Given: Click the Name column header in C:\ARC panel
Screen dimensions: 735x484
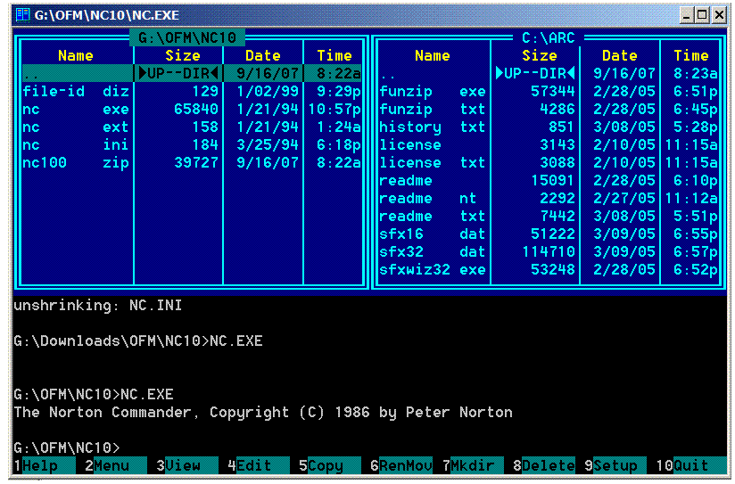Looking at the screenshot, I should pyautogui.click(x=433, y=55).
